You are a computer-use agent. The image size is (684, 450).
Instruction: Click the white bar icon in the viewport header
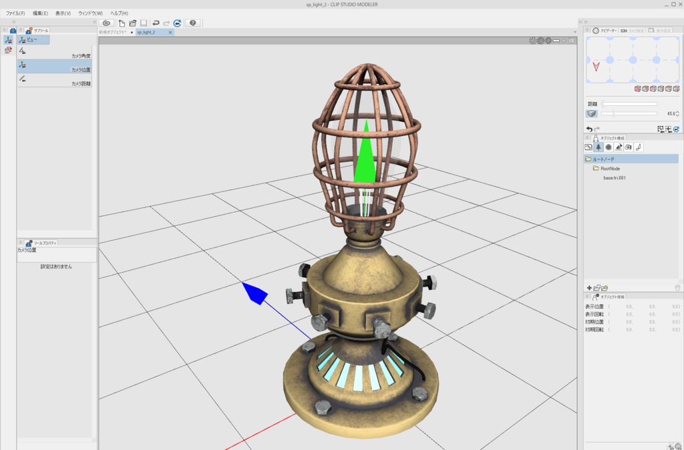point(556,41)
